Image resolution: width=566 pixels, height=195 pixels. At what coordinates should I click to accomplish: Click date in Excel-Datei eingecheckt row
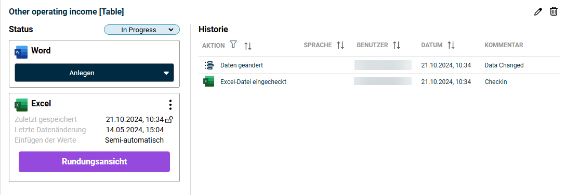[x=446, y=82]
